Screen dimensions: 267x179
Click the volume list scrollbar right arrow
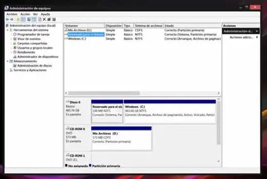218,93
